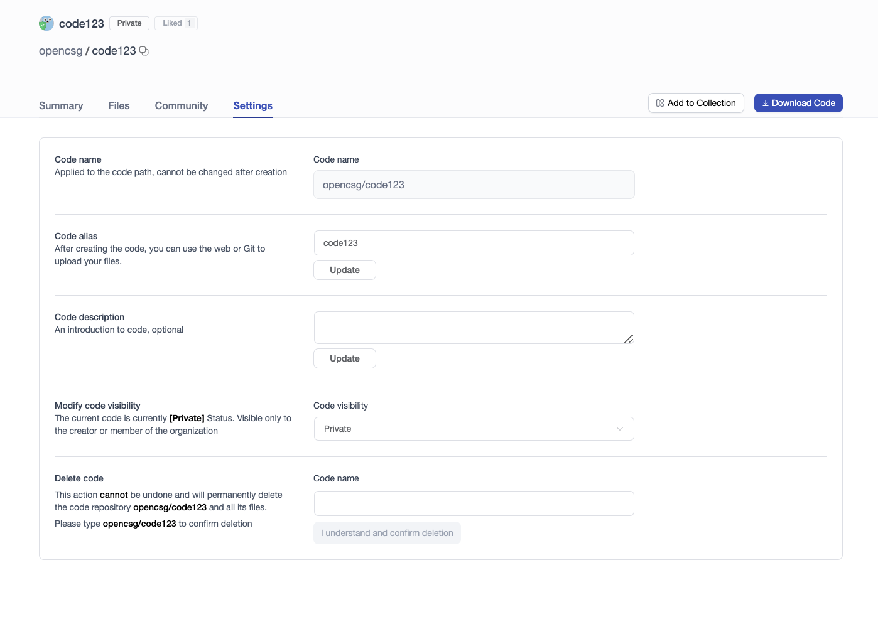Click Update under the code description
The width and height of the screenshot is (878, 634).
tap(344, 358)
